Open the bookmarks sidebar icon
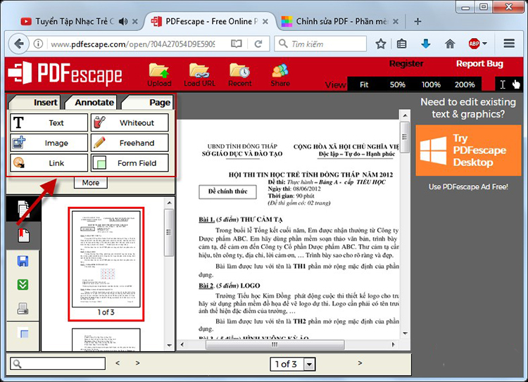This screenshot has width=528, height=382. click(x=23, y=235)
